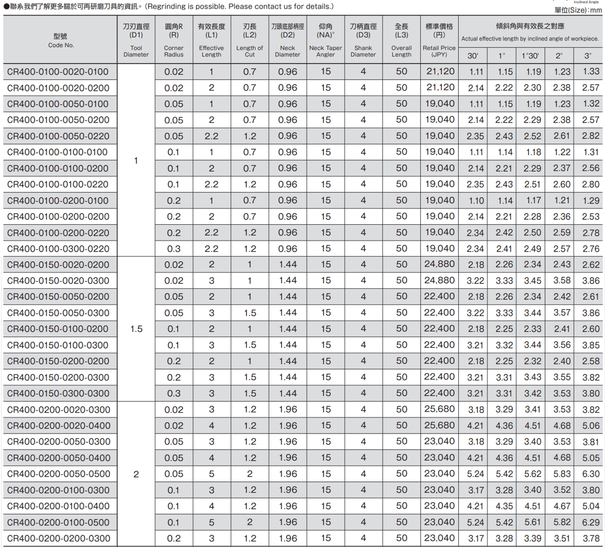Viewport: 605px width, 548px height.
Task: Select code CR400-0100-0200-0100
Action: click(x=58, y=200)
